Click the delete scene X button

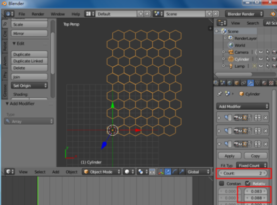(x=216, y=14)
